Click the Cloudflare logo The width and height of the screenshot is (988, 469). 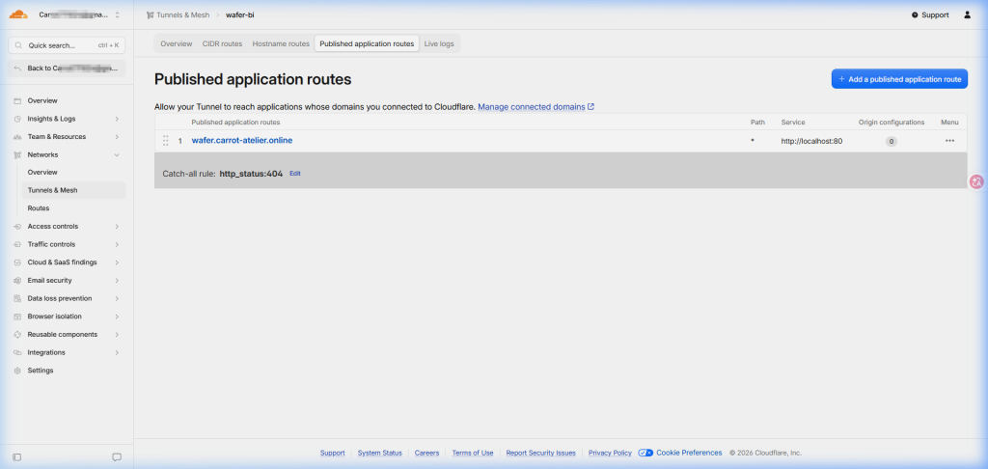tap(19, 14)
